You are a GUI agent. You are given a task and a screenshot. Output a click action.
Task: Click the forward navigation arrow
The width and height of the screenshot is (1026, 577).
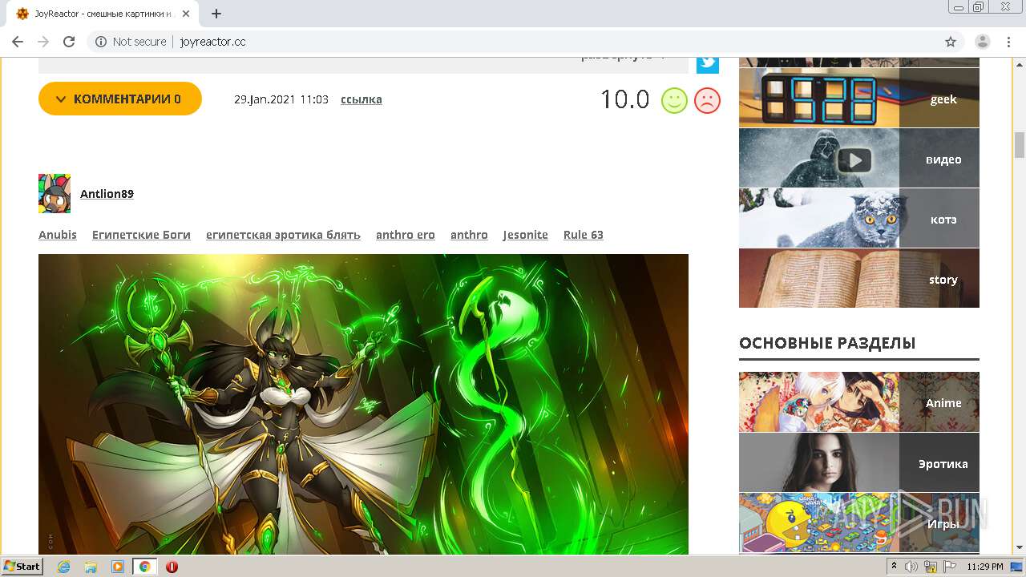(x=43, y=42)
